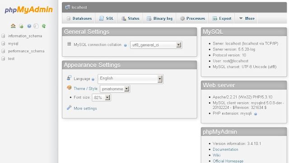
Task: Open the Font size dropdown
Action: [101, 97]
